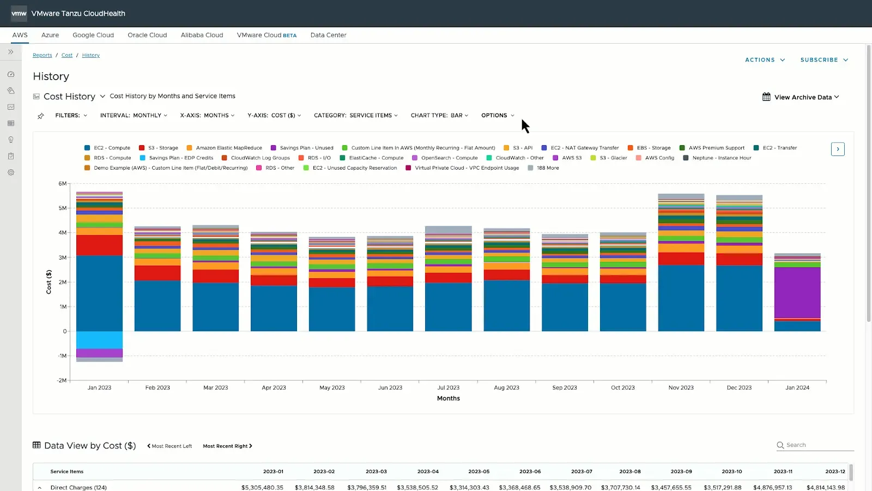Open the settings gear icon in sidebar
872x491 pixels.
[10, 172]
